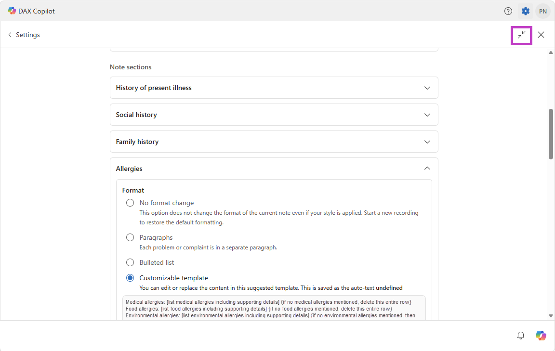Open the PN user profile avatar
The width and height of the screenshot is (555, 351).
click(542, 12)
